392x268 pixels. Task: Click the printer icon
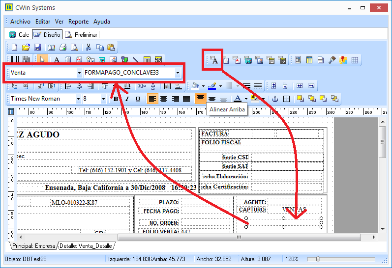(x=62, y=48)
